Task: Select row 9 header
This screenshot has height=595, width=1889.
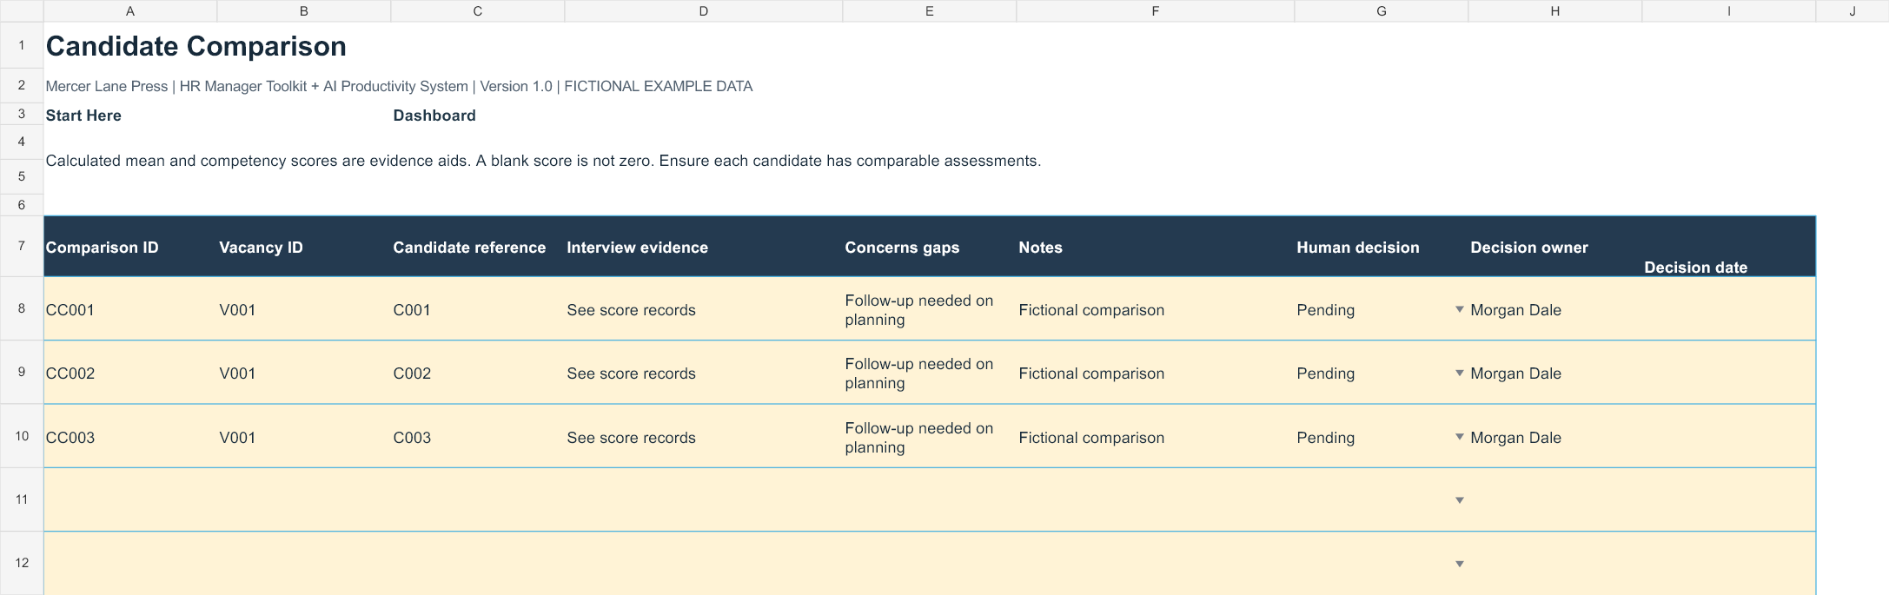Action: click(x=22, y=372)
